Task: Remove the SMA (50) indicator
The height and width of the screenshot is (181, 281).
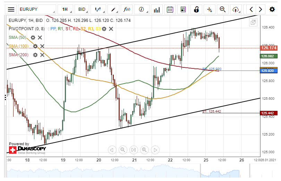Action: pyautogui.click(x=40, y=38)
